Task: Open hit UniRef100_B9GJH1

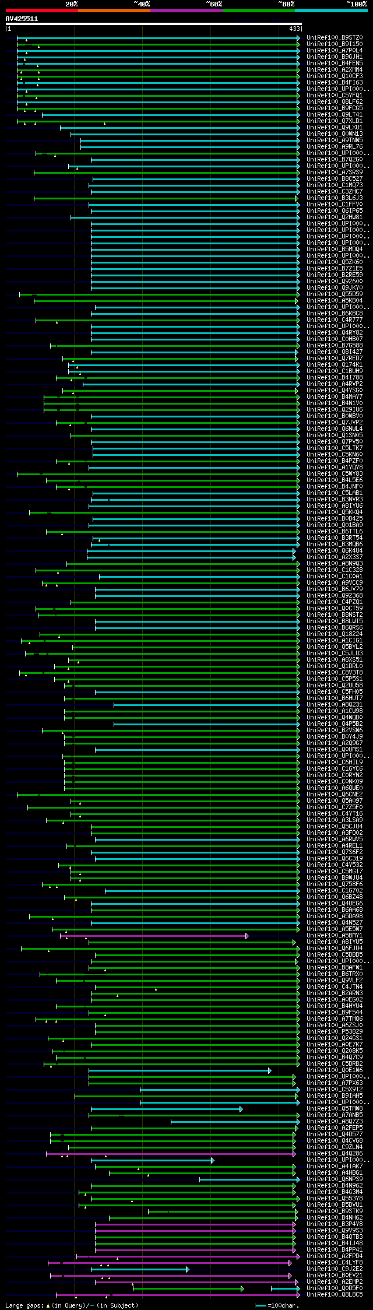Action: 335,57
